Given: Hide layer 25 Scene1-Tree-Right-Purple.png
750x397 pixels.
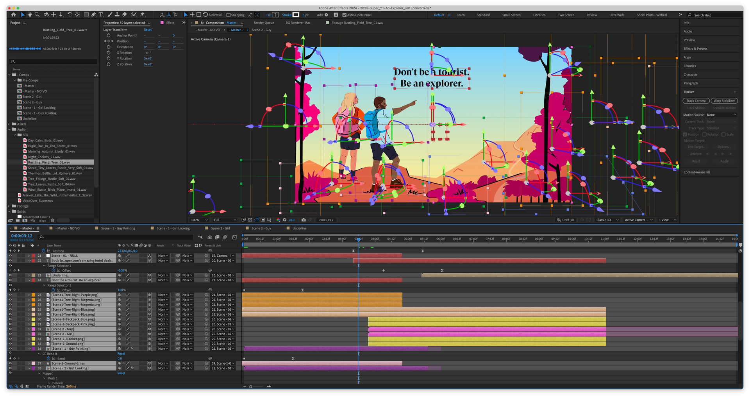Looking at the screenshot, I should pos(10,295).
